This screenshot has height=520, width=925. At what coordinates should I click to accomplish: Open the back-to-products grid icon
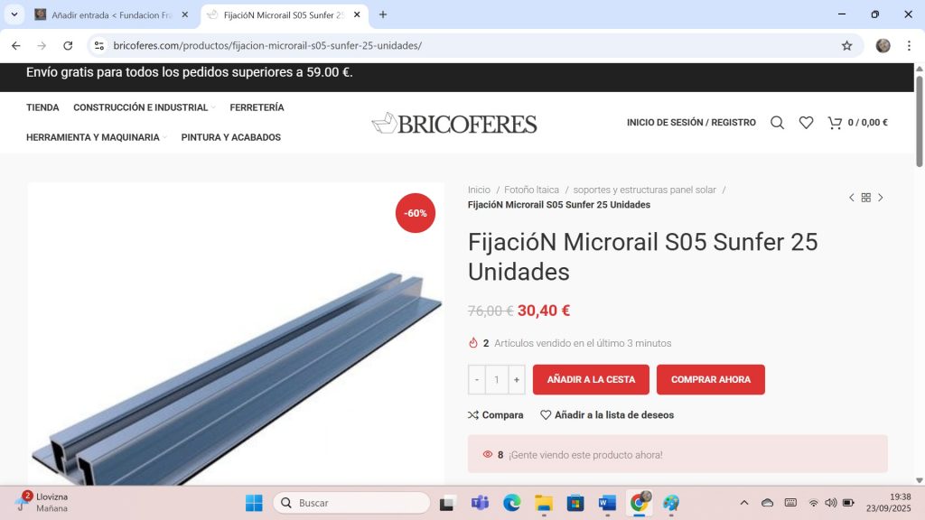pyautogui.click(x=866, y=198)
